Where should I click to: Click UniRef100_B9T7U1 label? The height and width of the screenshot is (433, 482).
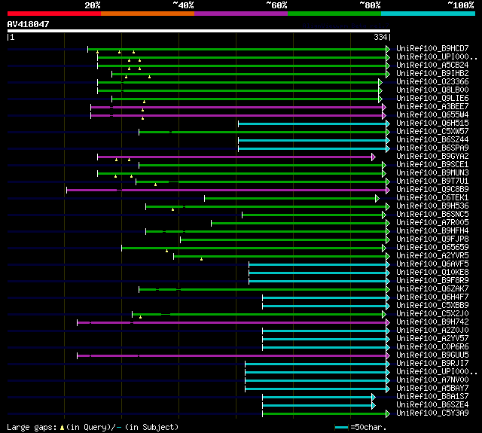[x=432, y=181]
